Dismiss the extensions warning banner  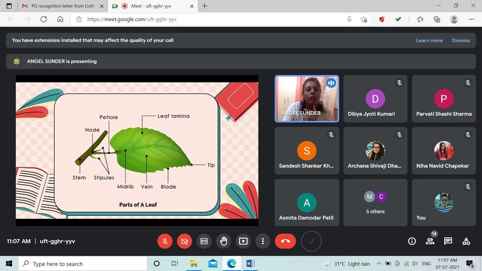pos(461,41)
